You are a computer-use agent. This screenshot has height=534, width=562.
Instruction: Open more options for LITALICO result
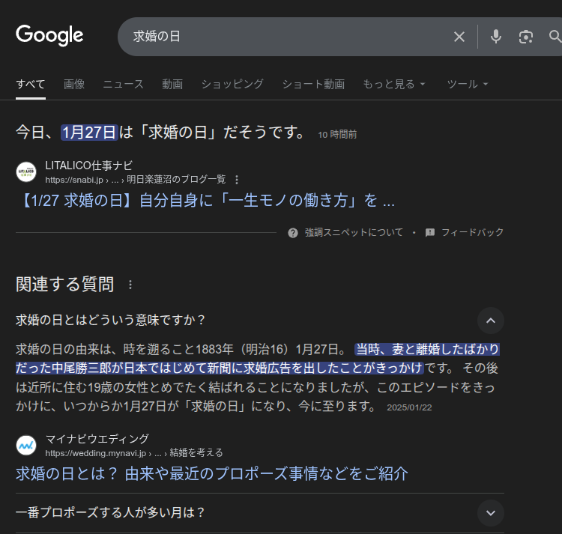(x=237, y=180)
